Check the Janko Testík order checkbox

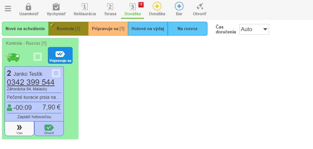[x=56, y=74]
